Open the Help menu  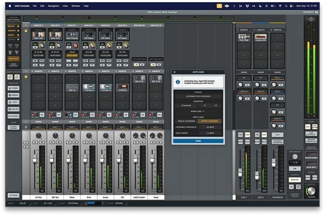coord(86,6)
